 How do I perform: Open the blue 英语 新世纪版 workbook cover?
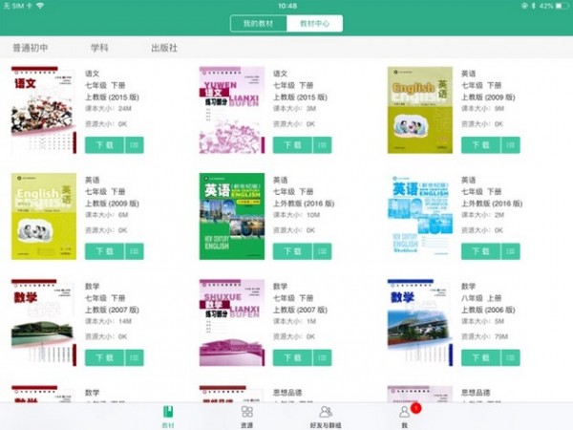pos(419,217)
